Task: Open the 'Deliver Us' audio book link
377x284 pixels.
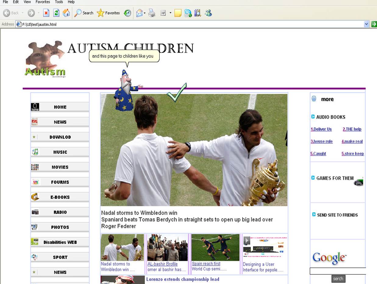Action: pyautogui.click(x=321, y=129)
